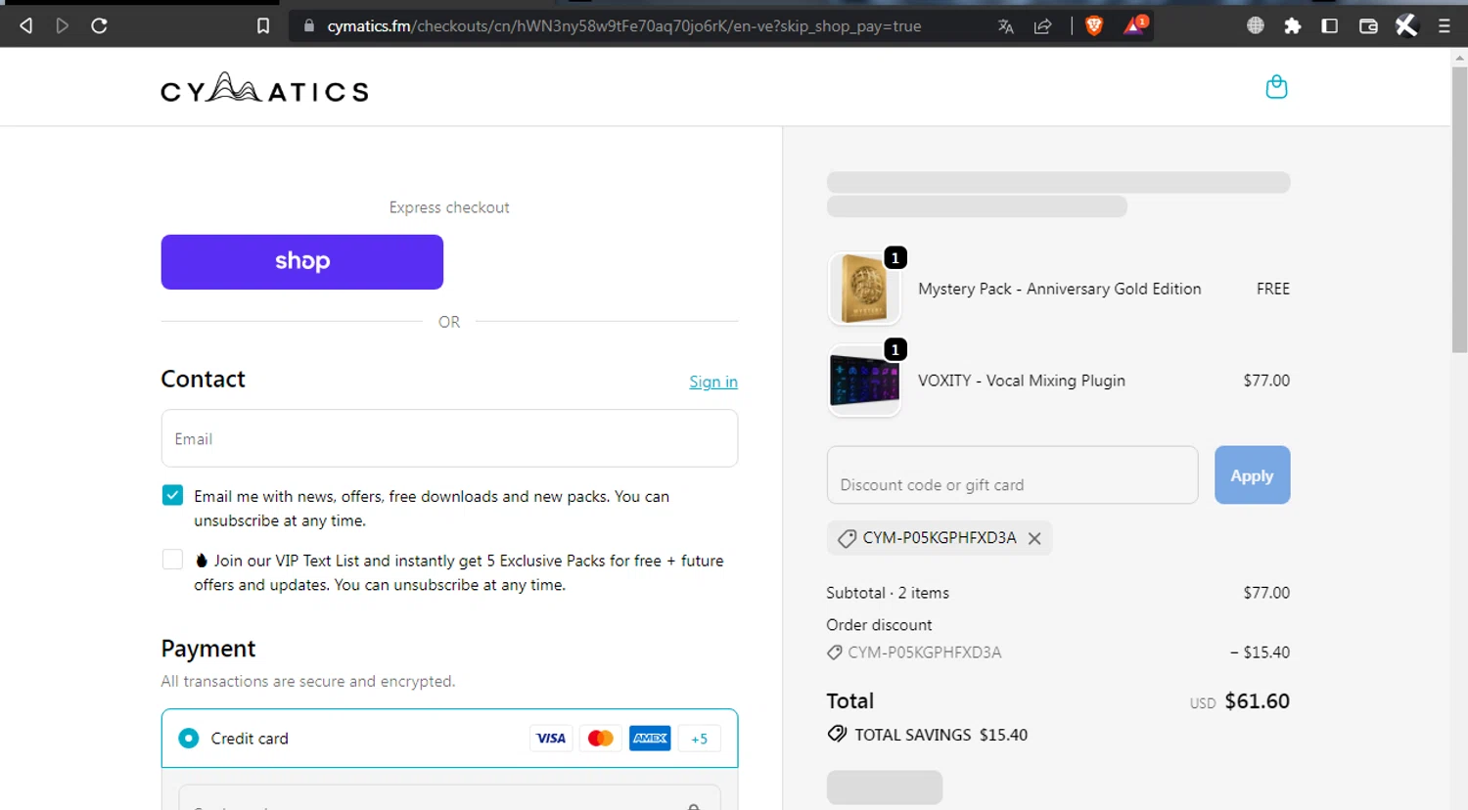Image resolution: width=1468 pixels, height=810 pixels.
Task: Open the Brave wallet icon
Action: (1368, 26)
